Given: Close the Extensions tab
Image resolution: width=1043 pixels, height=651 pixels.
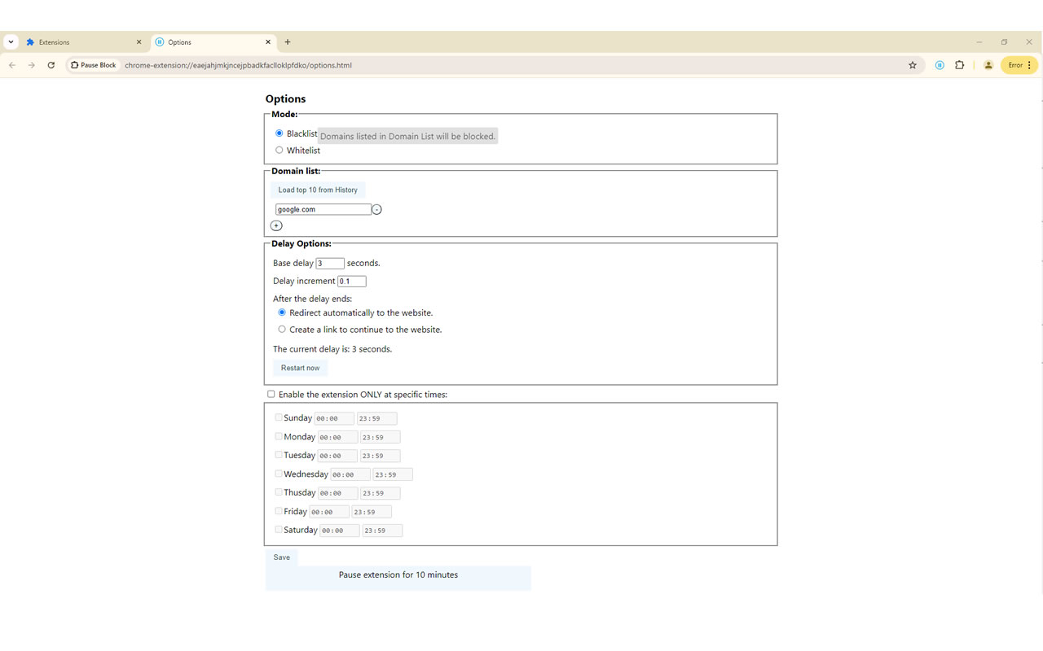Looking at the screenshot, I should (x=139, y=42).
